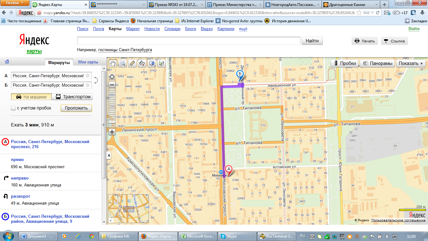Select the 'направо 160 м' route step
428x241 pixels.
[x=51, y=181]
